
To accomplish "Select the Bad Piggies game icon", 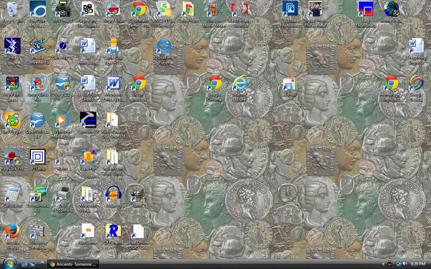I will tap(12, 120).
